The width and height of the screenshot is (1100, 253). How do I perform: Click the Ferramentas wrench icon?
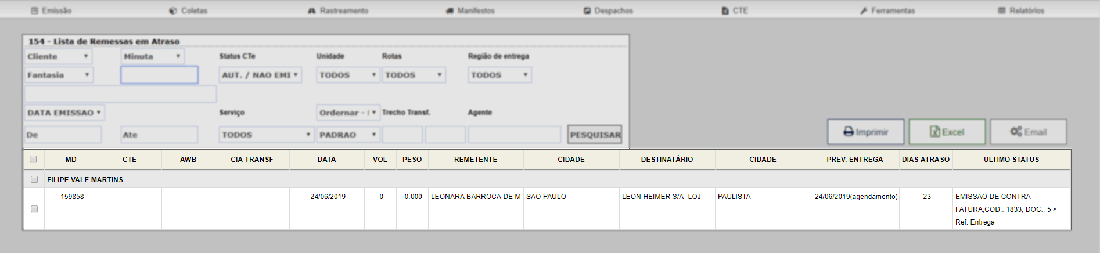(864, 10)
